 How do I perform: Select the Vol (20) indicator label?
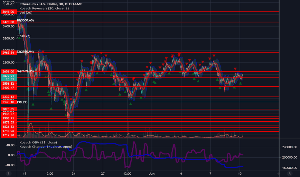tap(26, 13)
